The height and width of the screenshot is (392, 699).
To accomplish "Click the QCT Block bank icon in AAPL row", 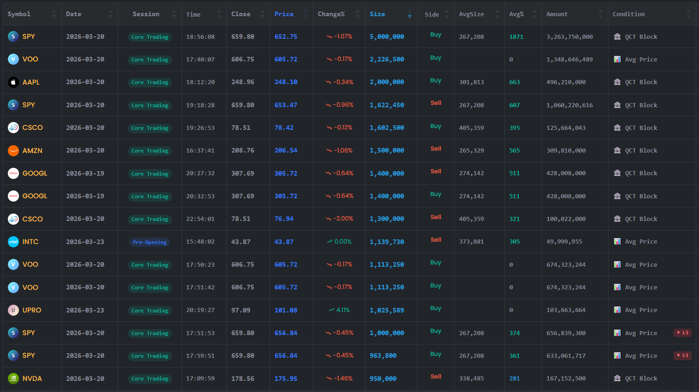I will (617, 82).
